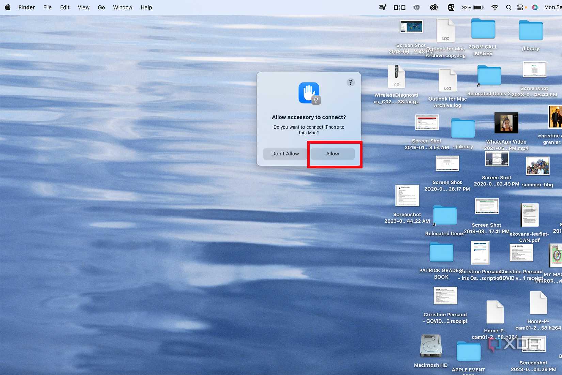Select the /library folder icon
This screenshot has width=562, height=375.
[x=531, y=30]
